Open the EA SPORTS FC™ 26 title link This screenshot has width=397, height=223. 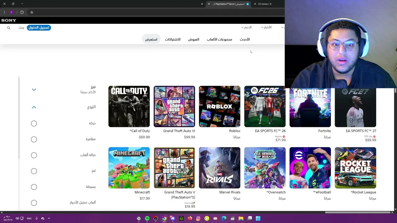coord(270,131)
